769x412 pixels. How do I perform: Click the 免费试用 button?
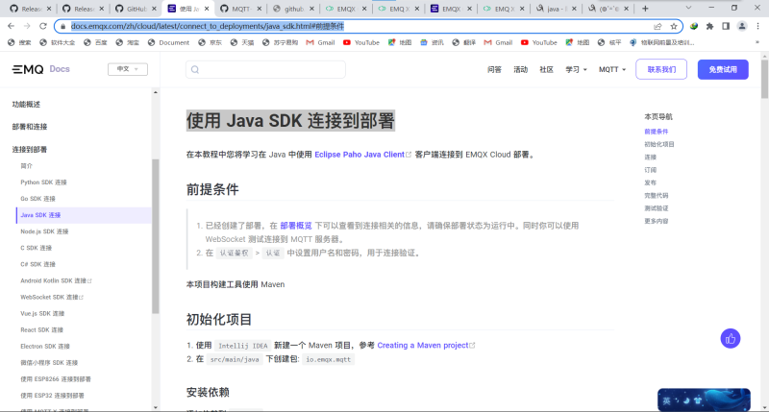point(723,69)
